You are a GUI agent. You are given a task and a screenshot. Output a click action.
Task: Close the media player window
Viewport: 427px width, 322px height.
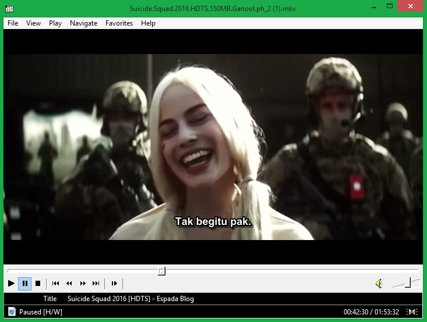(411, 6)
